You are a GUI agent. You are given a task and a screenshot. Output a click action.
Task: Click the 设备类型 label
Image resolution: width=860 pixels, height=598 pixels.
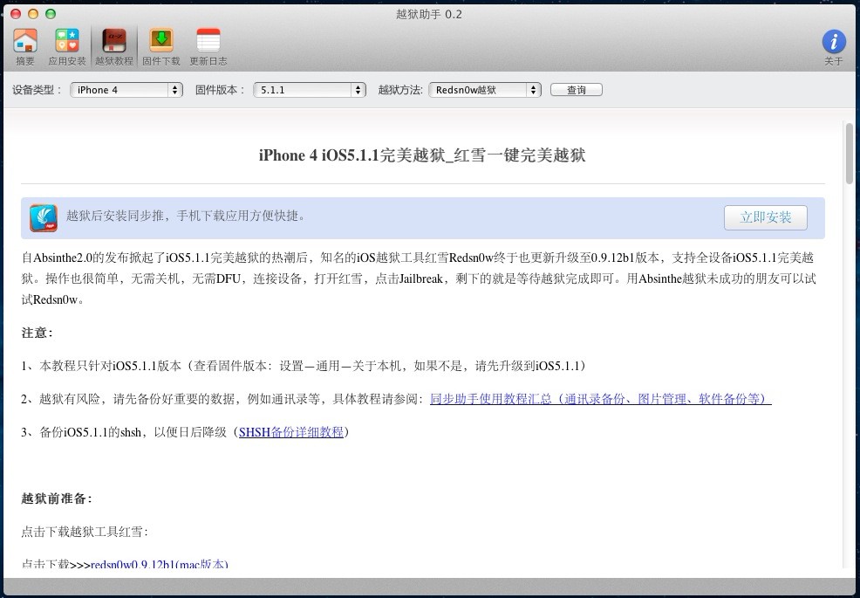pos(38,90)
